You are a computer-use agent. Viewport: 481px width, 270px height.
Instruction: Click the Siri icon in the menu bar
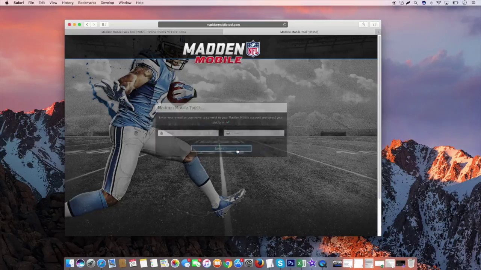[424, 3]
